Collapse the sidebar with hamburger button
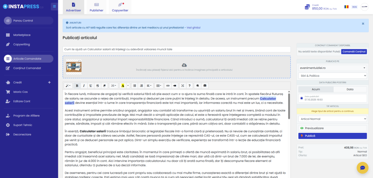373x178 pixels. tap(54, 6)
